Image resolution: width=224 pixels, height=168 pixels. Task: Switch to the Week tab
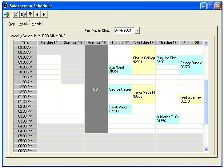(23, 24)
